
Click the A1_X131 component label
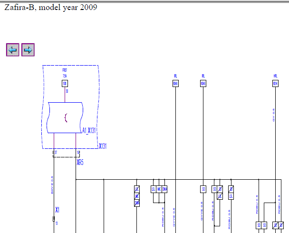point(89,130)
